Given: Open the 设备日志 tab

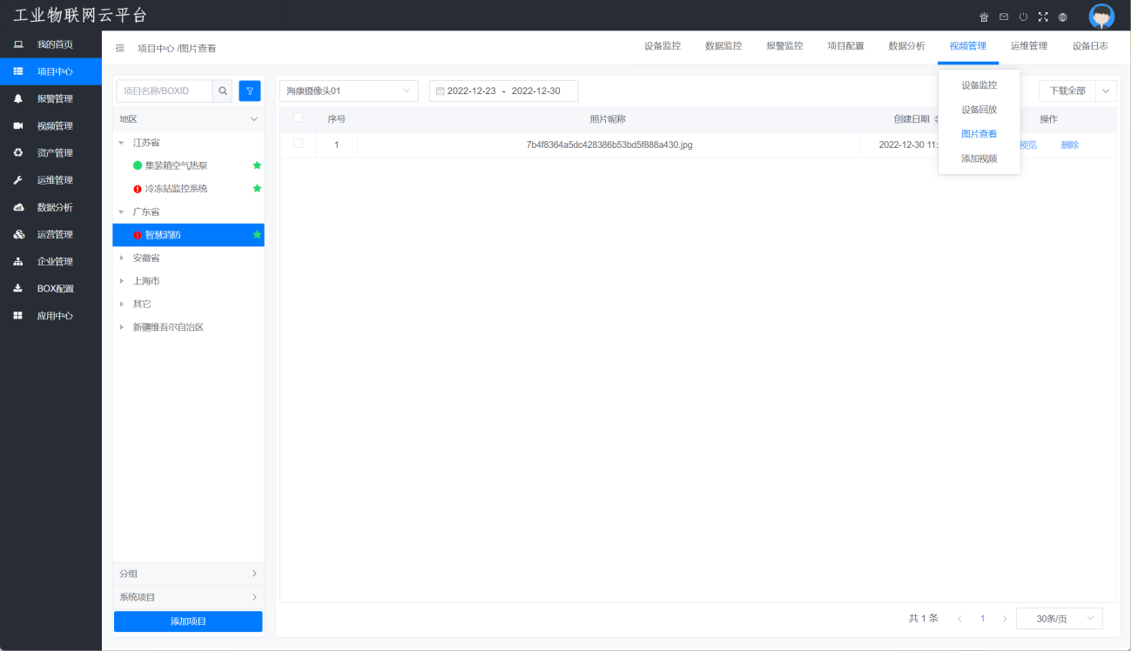Looking at the screenshot, I should click(x=1090, y=46).
